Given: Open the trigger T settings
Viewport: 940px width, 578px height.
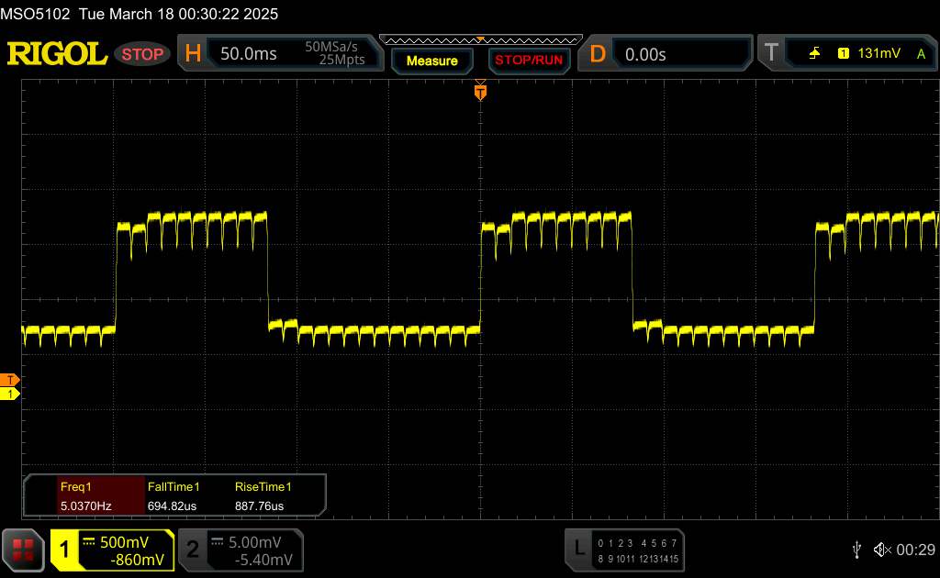Looking at the screenshot, I should pos(771,53).
